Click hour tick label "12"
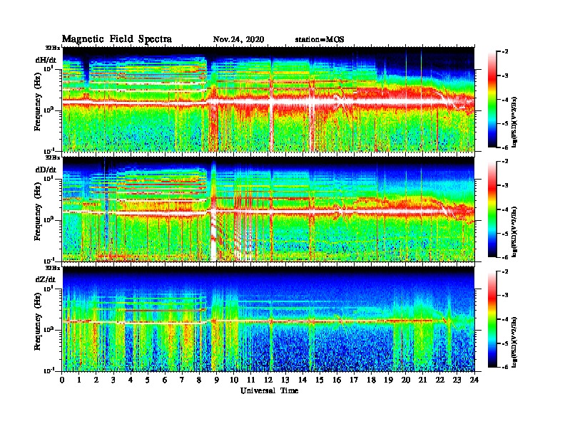Screen dimensions: 565x436 pyautogui.click(x=268, y=380)
